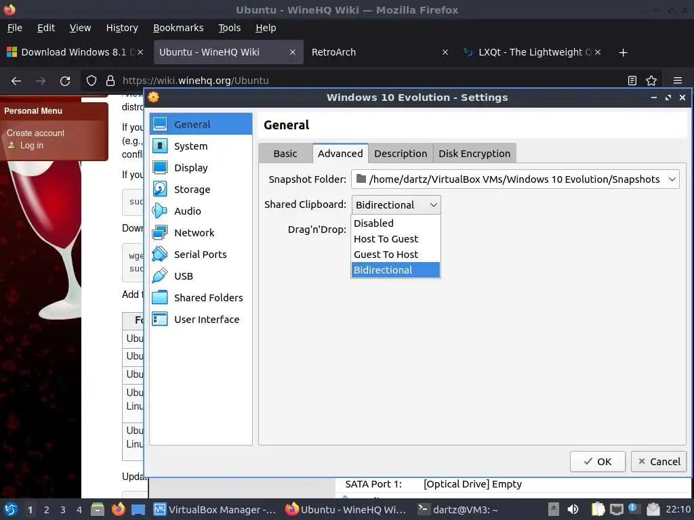Open the USB settings category
Viewport: 694px width, 520px height.
point(201,276)
